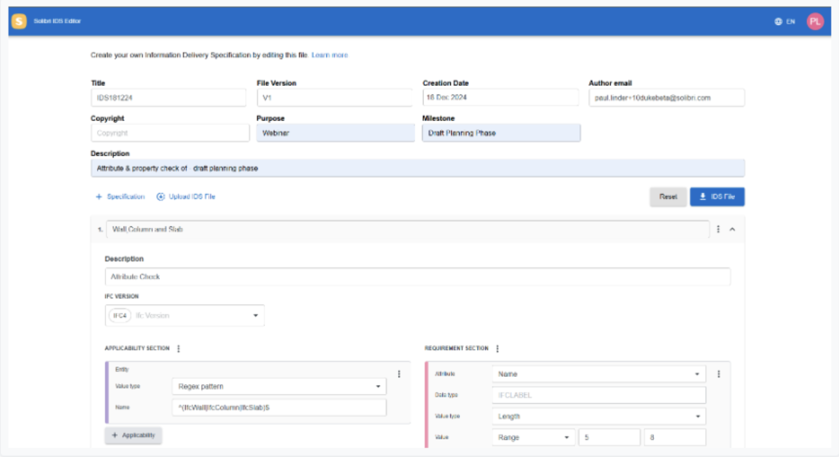Open the PL user avatar menu
This screenshot has width=839, height=457.
tap(815, 21)
